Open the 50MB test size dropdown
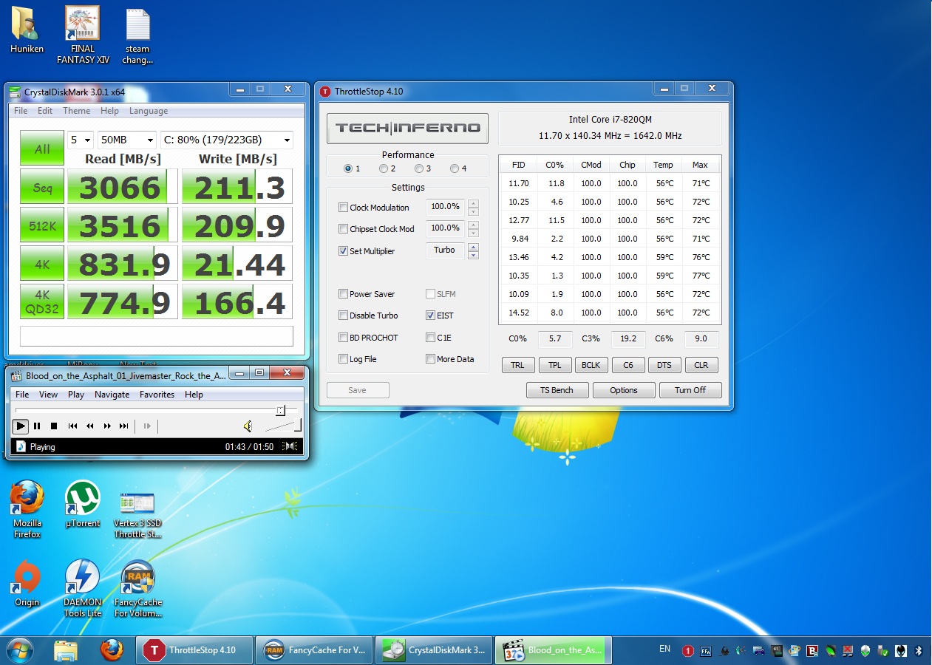The width and height of the screenshot is (932, 665). pos(127,140)
